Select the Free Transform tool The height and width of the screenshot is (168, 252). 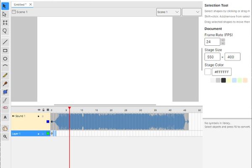(5, 23)
